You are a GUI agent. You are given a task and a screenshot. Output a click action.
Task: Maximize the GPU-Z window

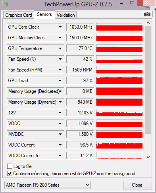click(x=132, y=2)
